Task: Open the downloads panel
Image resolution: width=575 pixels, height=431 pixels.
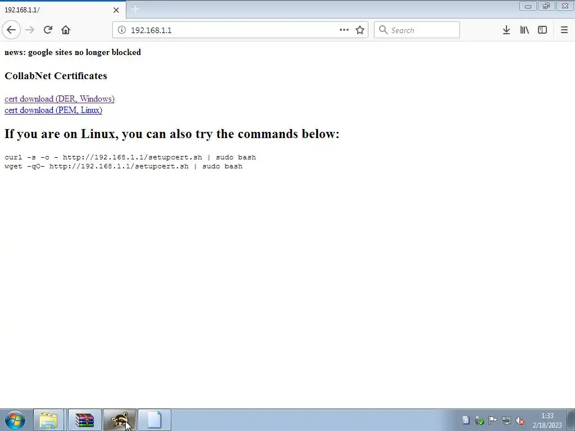Action: click(506, 30)
